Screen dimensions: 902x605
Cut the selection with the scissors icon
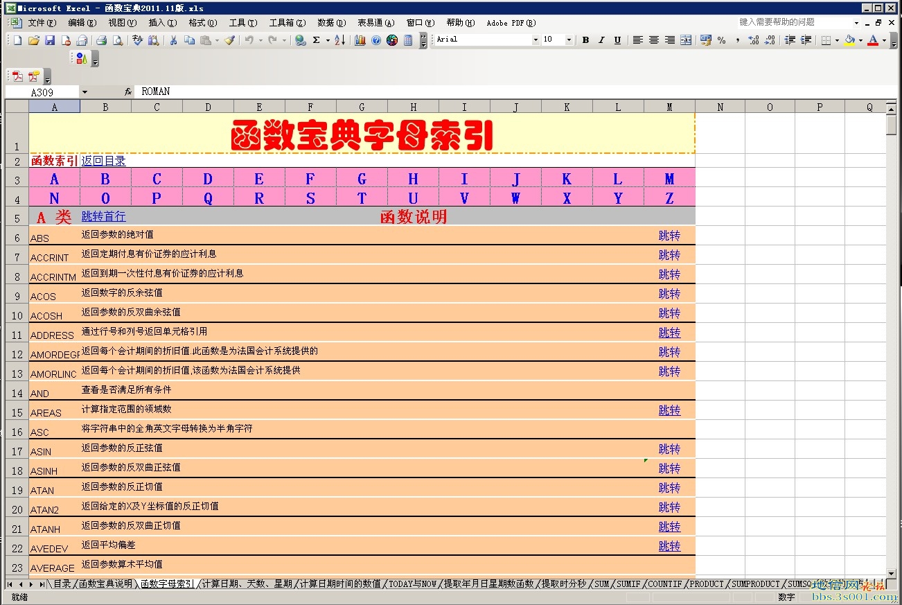point(173,40)
